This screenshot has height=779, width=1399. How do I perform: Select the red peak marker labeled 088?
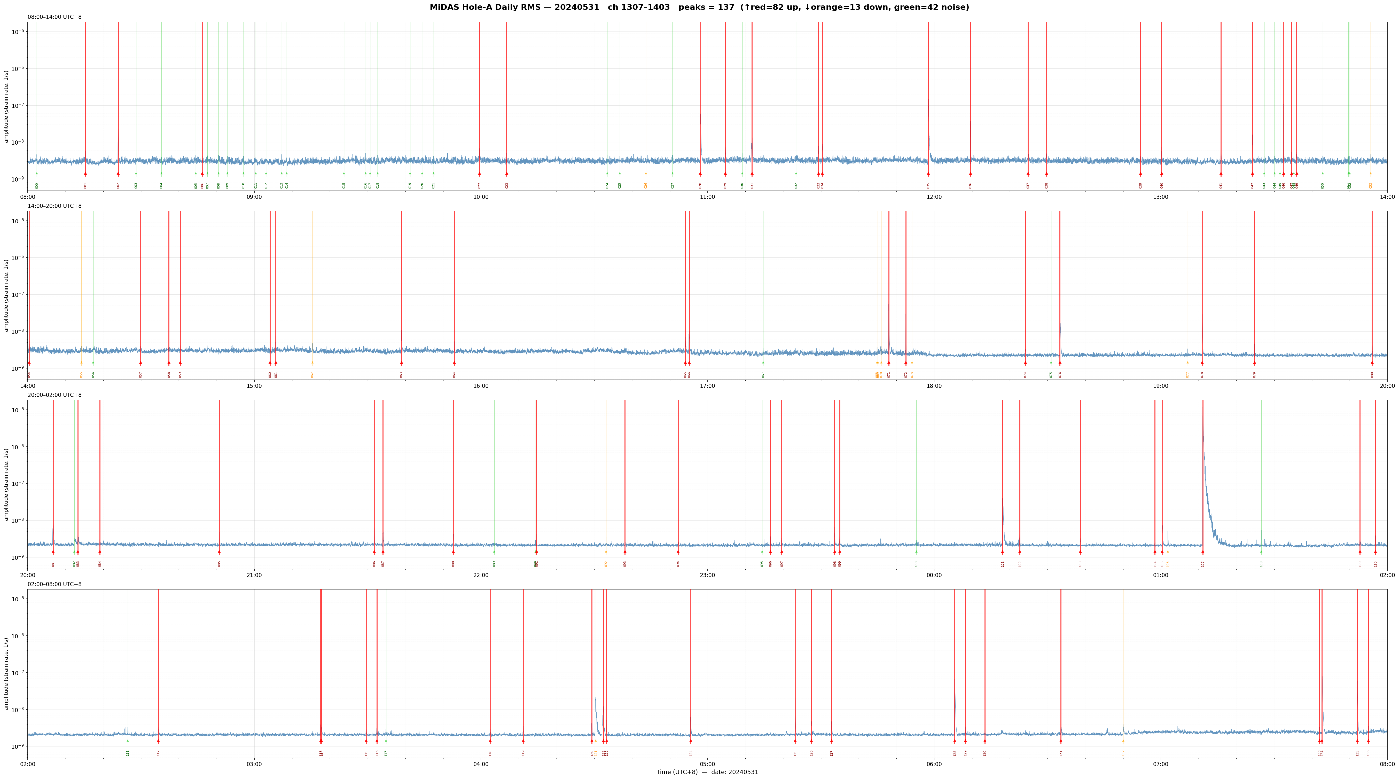click(454, 552)
